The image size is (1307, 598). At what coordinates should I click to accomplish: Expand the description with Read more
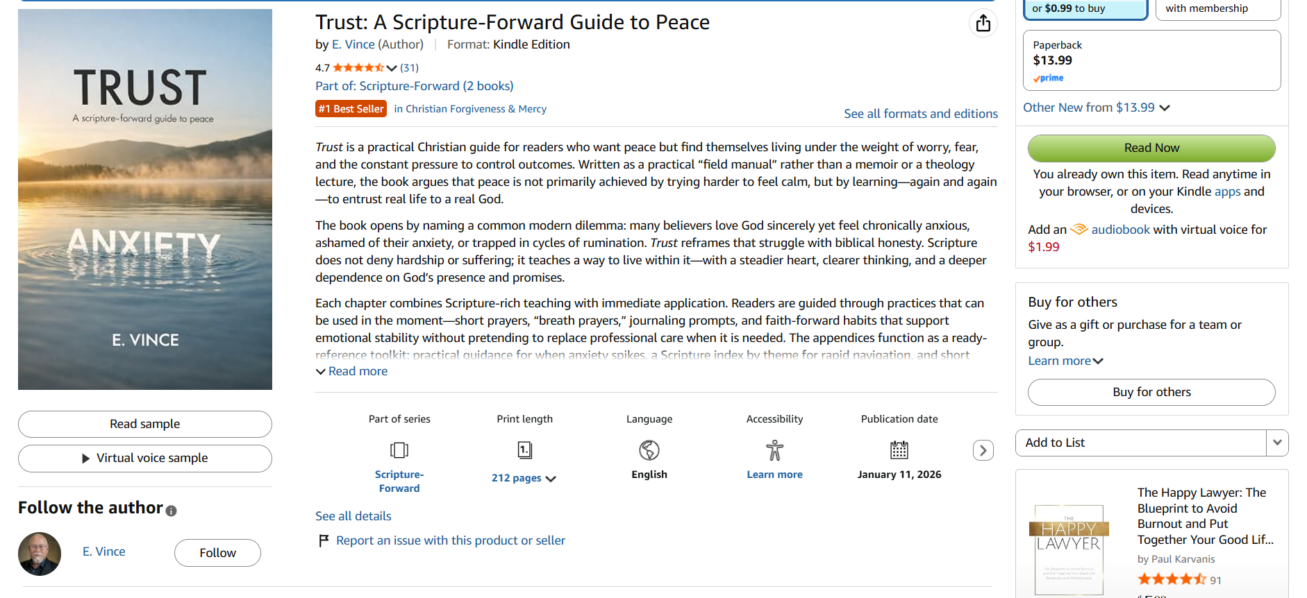pyautogui.click(x=351, y=371)
